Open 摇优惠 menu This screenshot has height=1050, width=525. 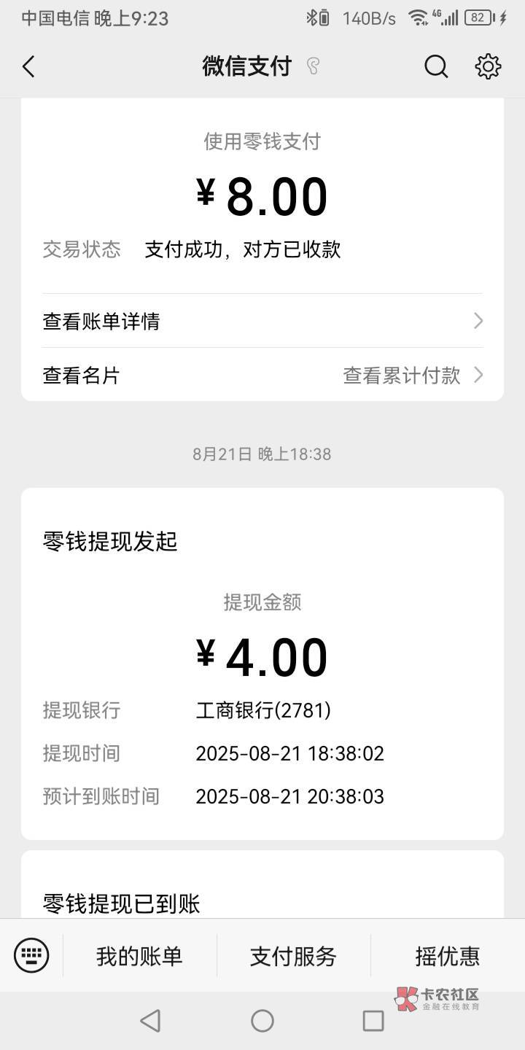point(447,955)
